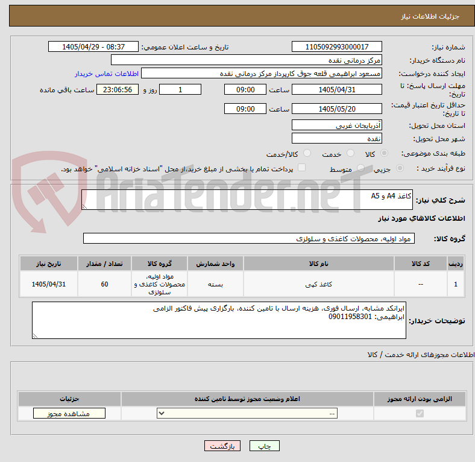The width and height of the screenshot is (475, 462).
Task: Click the need date cell 1405/04/31
Action: (49, 284)
